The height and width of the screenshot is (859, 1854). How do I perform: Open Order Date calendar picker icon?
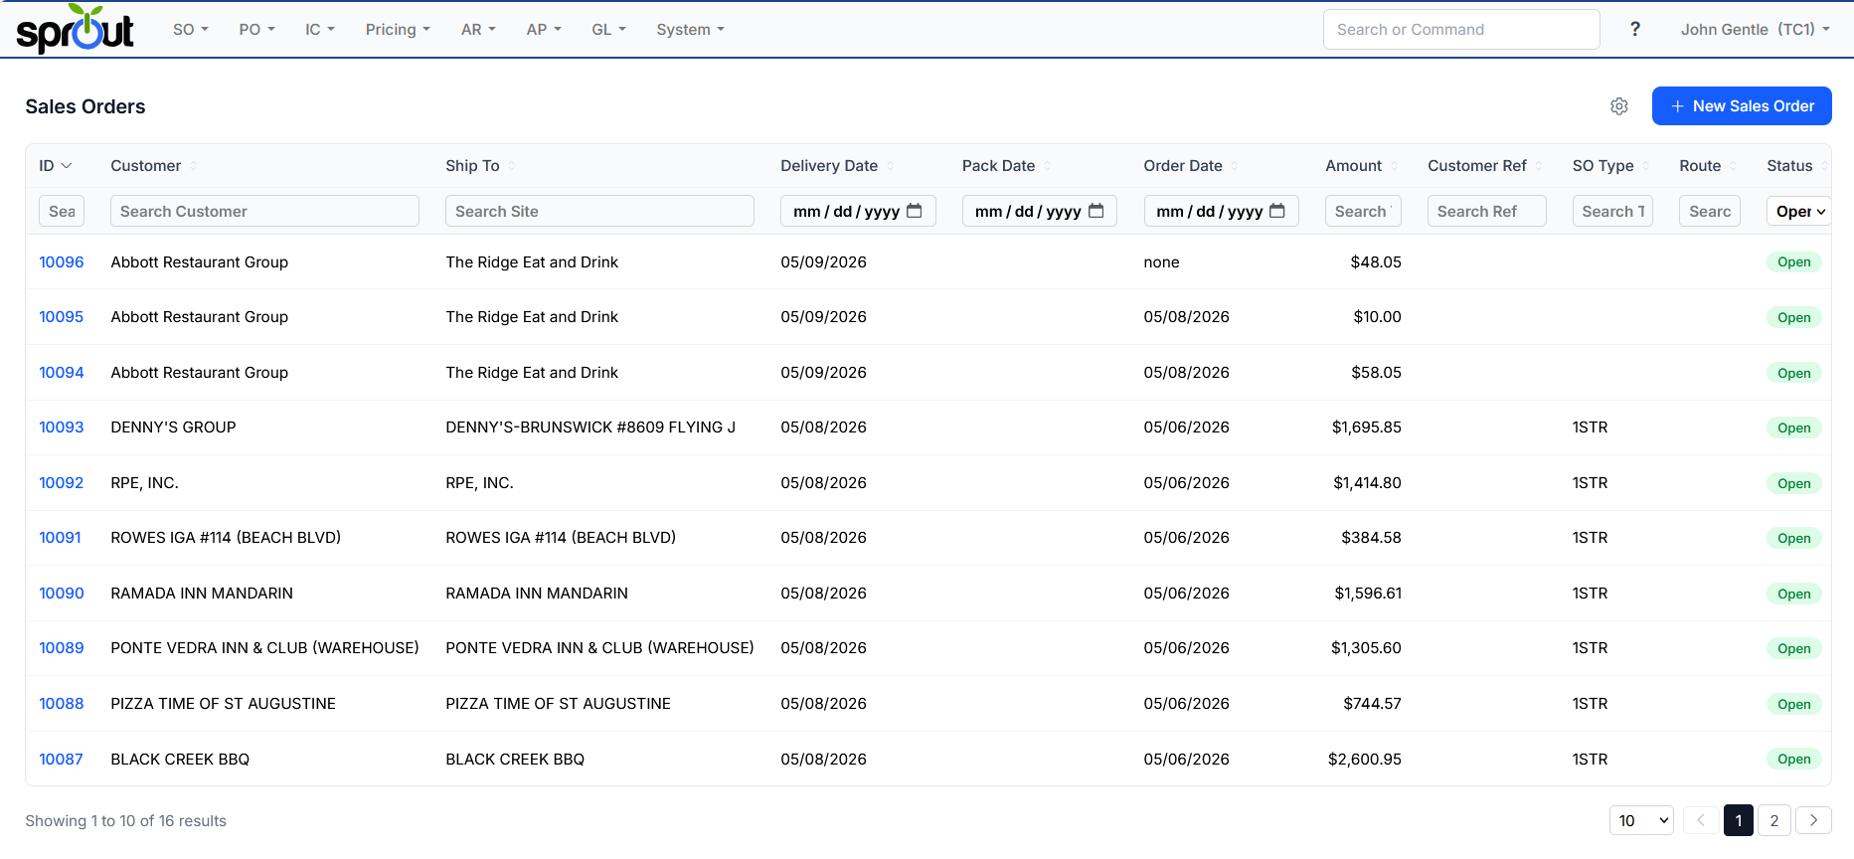1277,211
